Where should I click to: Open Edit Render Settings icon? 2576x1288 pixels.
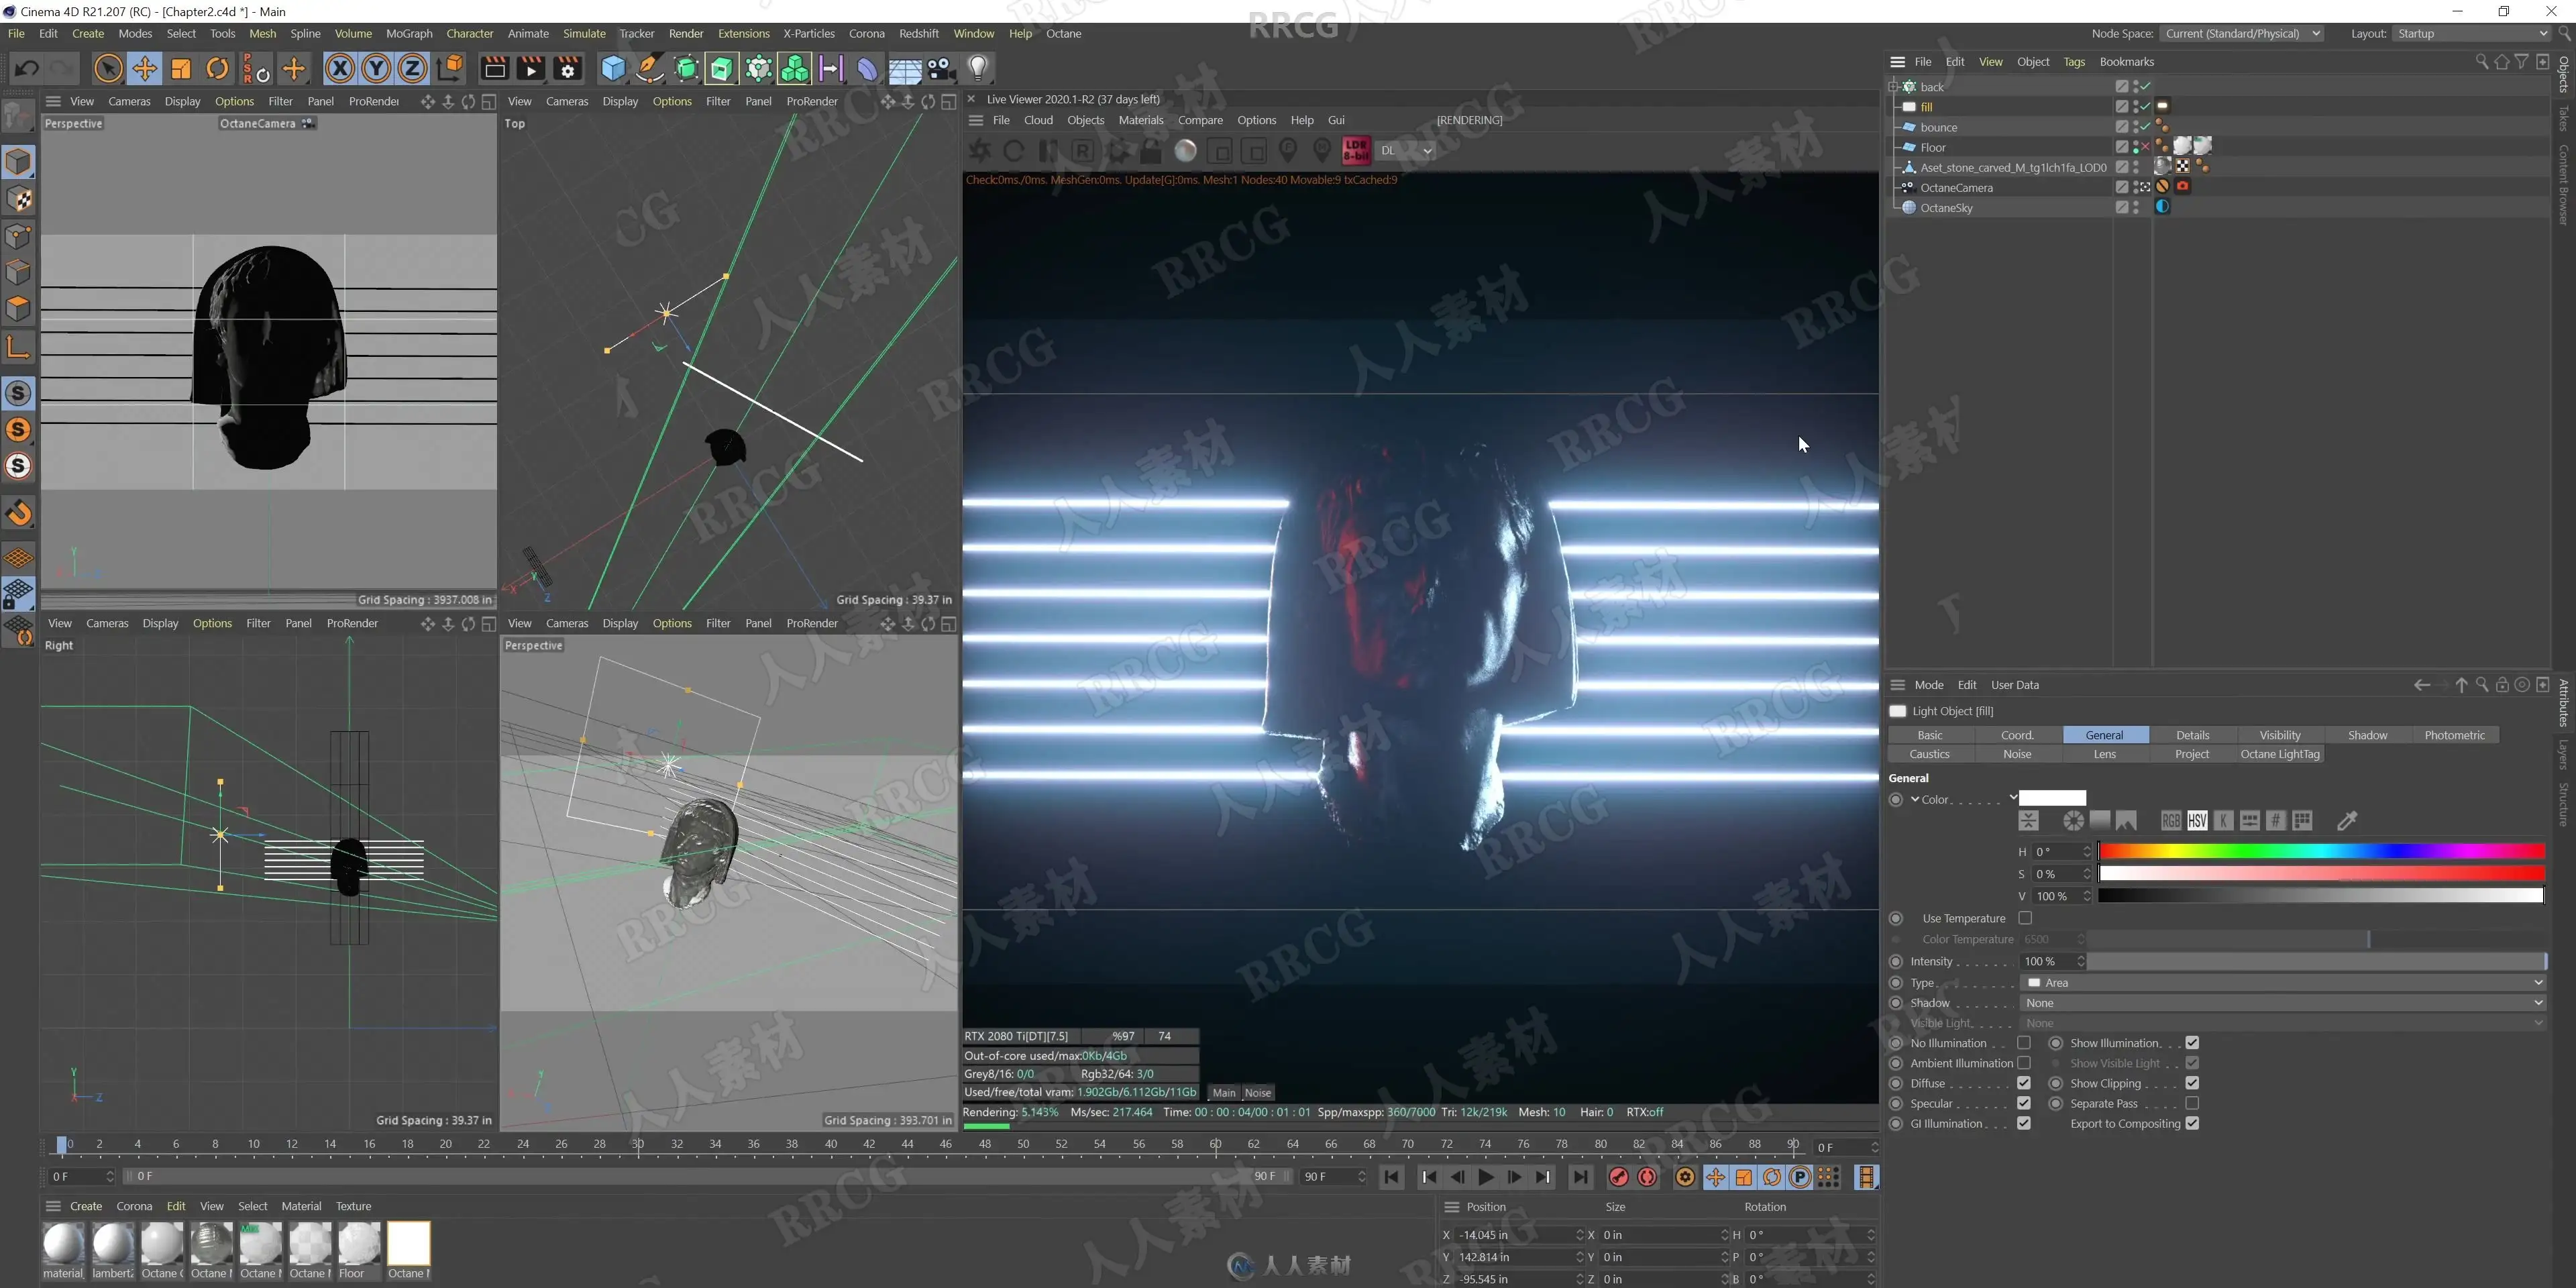tap(567, 69)
